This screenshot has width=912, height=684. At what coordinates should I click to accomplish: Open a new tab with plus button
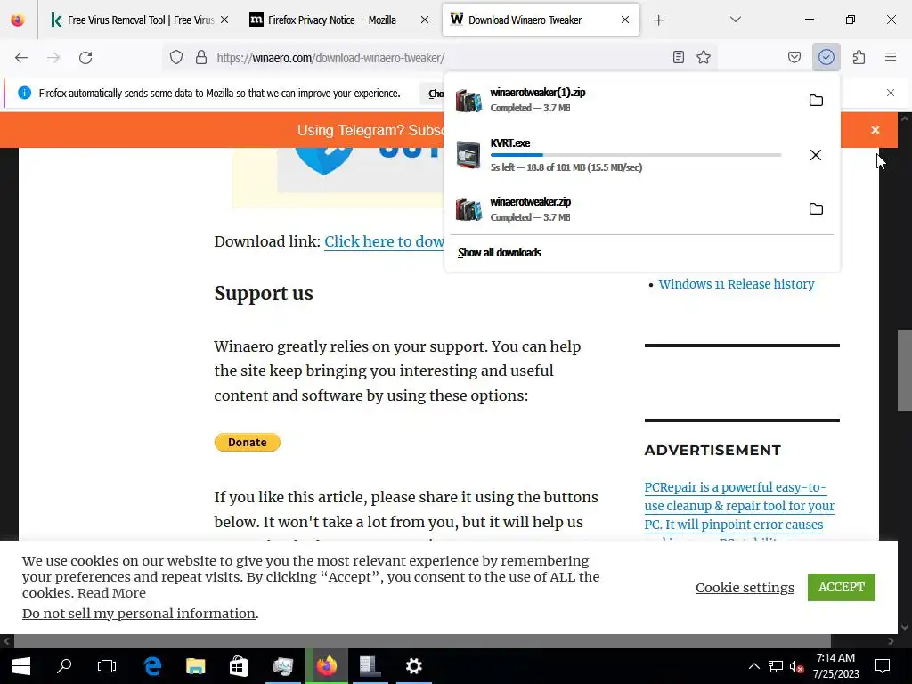click(658, 20)
